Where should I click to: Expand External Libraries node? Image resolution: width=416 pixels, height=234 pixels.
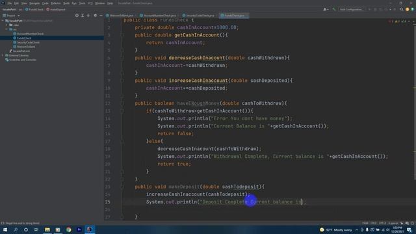pos(3,55)
